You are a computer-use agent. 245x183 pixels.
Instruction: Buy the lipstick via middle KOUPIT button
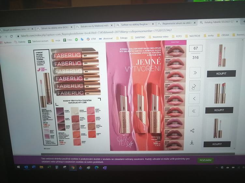[x=219, y=110]
